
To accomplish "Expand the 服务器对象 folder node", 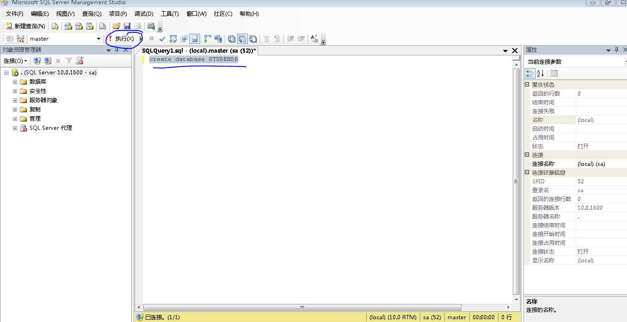I will coord(15,100).
